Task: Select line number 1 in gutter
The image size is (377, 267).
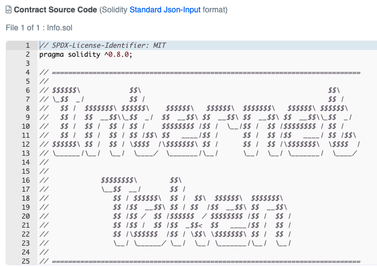Action: click(x=28, y=46)
